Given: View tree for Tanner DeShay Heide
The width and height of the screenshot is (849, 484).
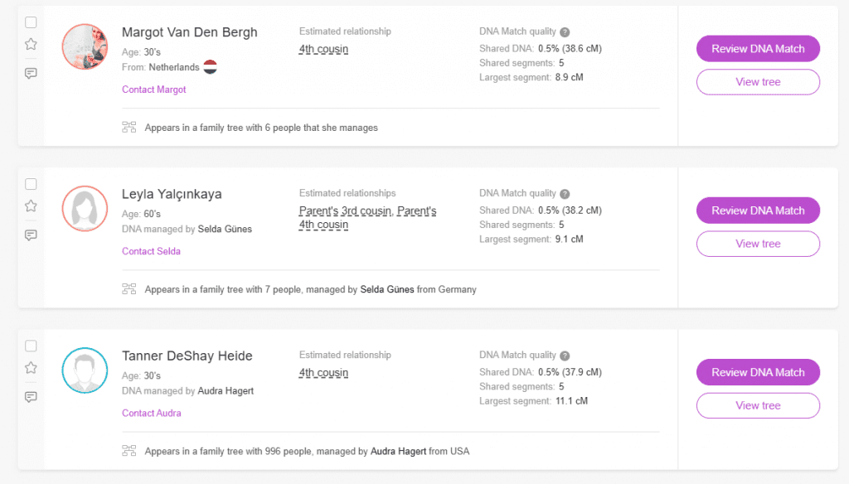Looking at the screenshot, I should pyautogui.click(x=758, y=405).
